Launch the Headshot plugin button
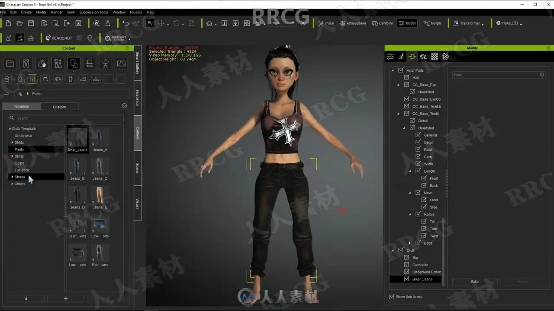Screen dimensions: 554x311 (x=59, y=38)
